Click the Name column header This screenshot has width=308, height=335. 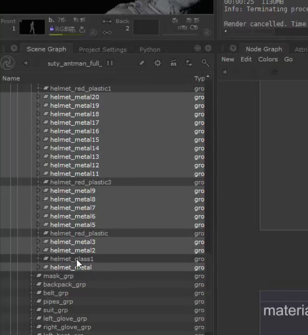coord(11,78)
